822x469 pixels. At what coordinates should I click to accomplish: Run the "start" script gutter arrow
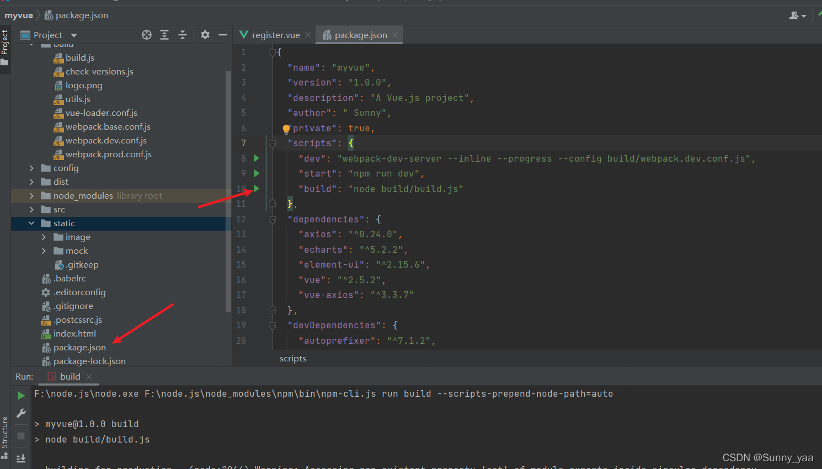coord(257,173)
